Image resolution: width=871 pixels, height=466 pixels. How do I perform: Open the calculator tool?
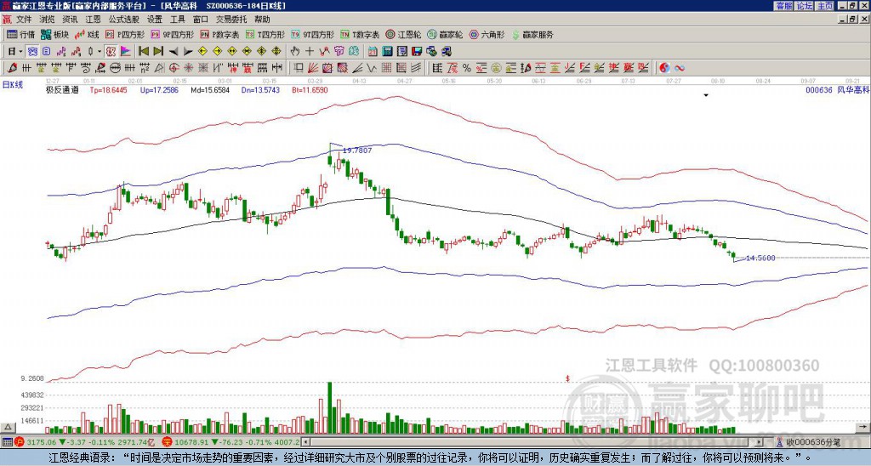pos(387,52)
